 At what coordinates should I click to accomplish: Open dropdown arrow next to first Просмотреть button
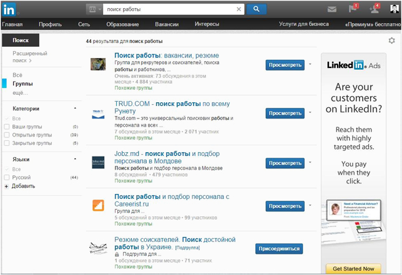(310, 64)
